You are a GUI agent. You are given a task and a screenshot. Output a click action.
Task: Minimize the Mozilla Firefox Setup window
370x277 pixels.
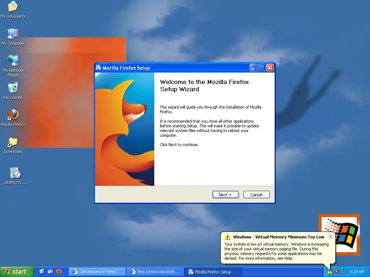253,68
